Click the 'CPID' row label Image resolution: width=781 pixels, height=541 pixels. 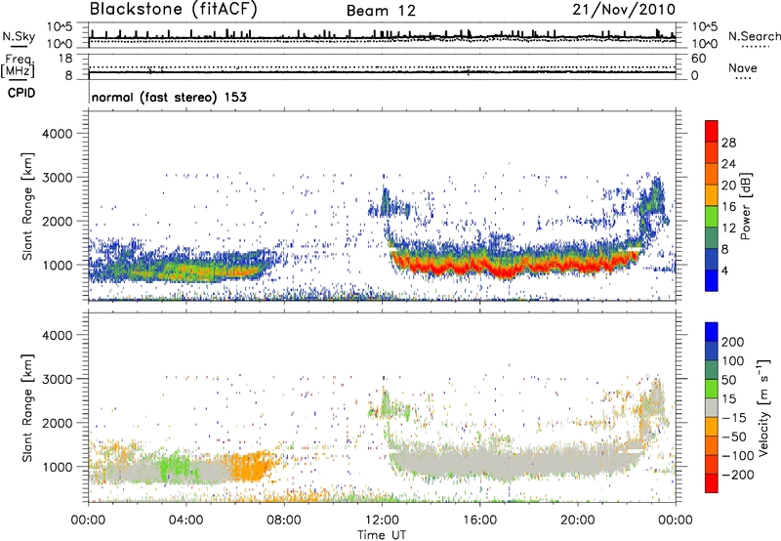point(21,93)
